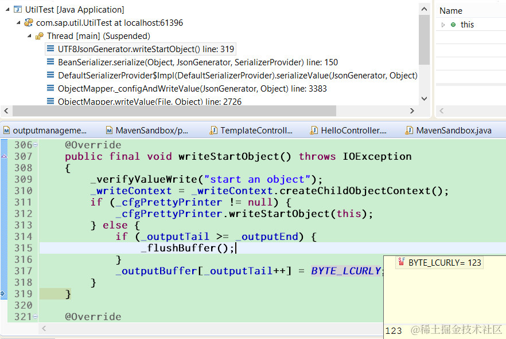Collapse the code fold at line 306
Screen dimensions: 506x339
click(36, 145)
